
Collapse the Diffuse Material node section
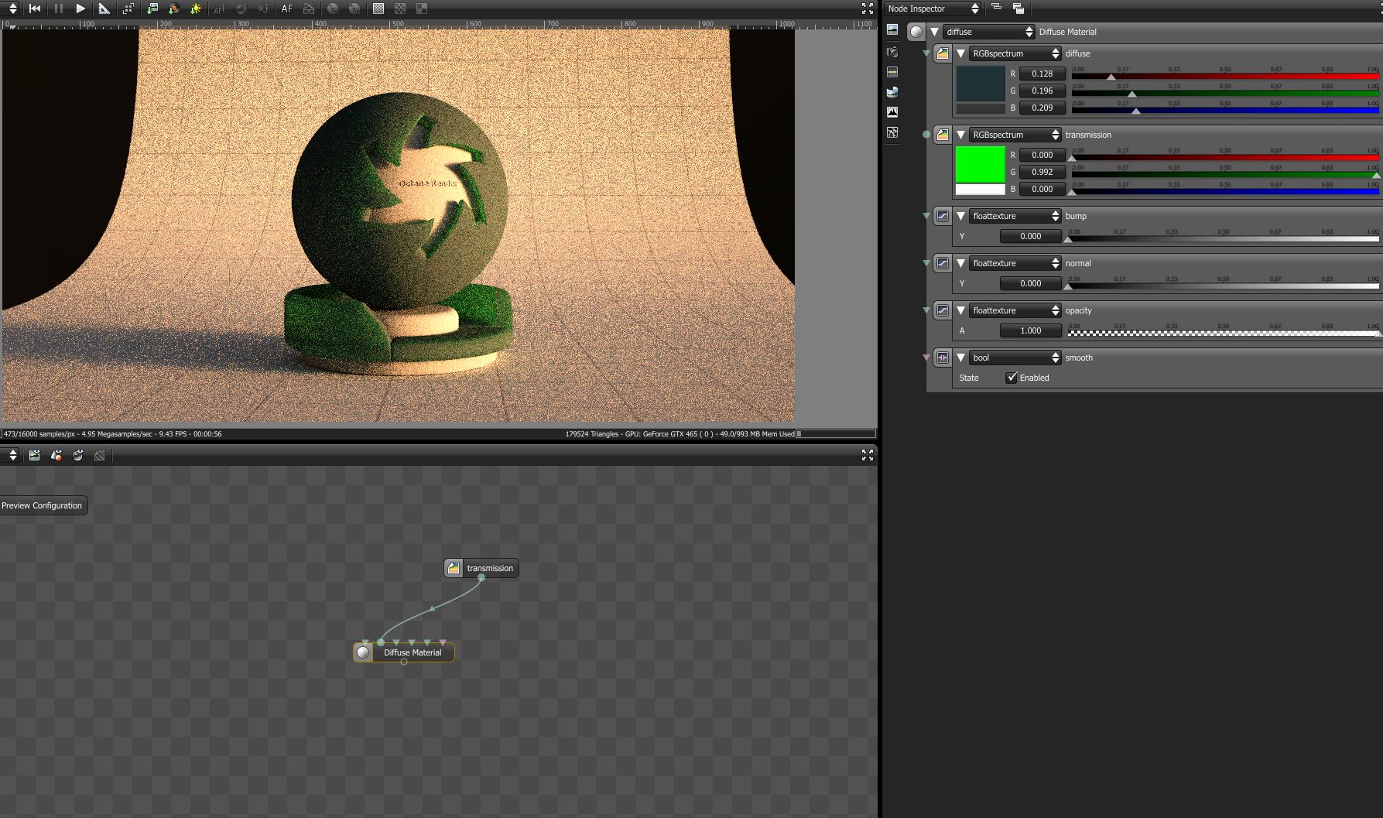(x=935, y=32)
